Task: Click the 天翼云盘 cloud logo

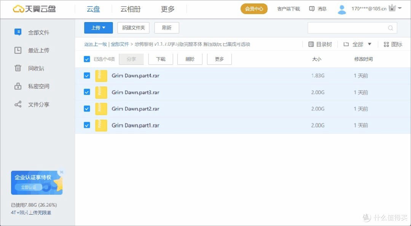Action: pos(34,9)
